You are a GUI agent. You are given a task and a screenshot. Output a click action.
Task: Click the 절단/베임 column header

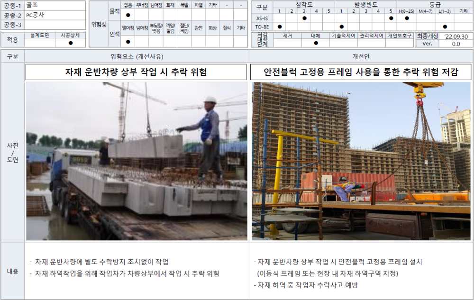click(x=184, y=28)
